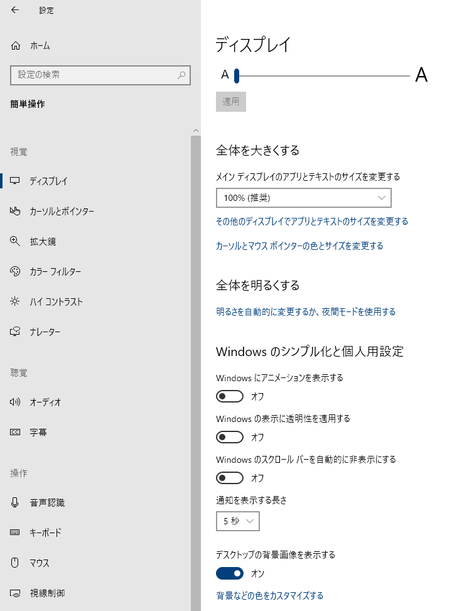Open link to auto brightness or night mode
474x611 pixels.
point(306,311)
